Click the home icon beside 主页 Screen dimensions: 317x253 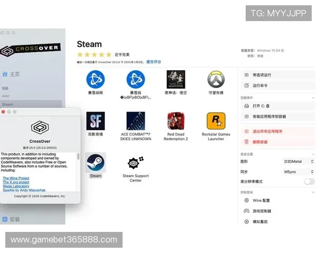click(5, 74)
